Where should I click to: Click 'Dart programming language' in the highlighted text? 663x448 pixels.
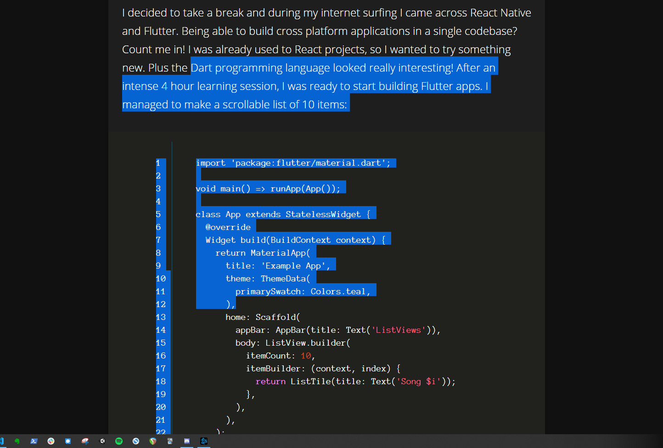coord(260,68)
